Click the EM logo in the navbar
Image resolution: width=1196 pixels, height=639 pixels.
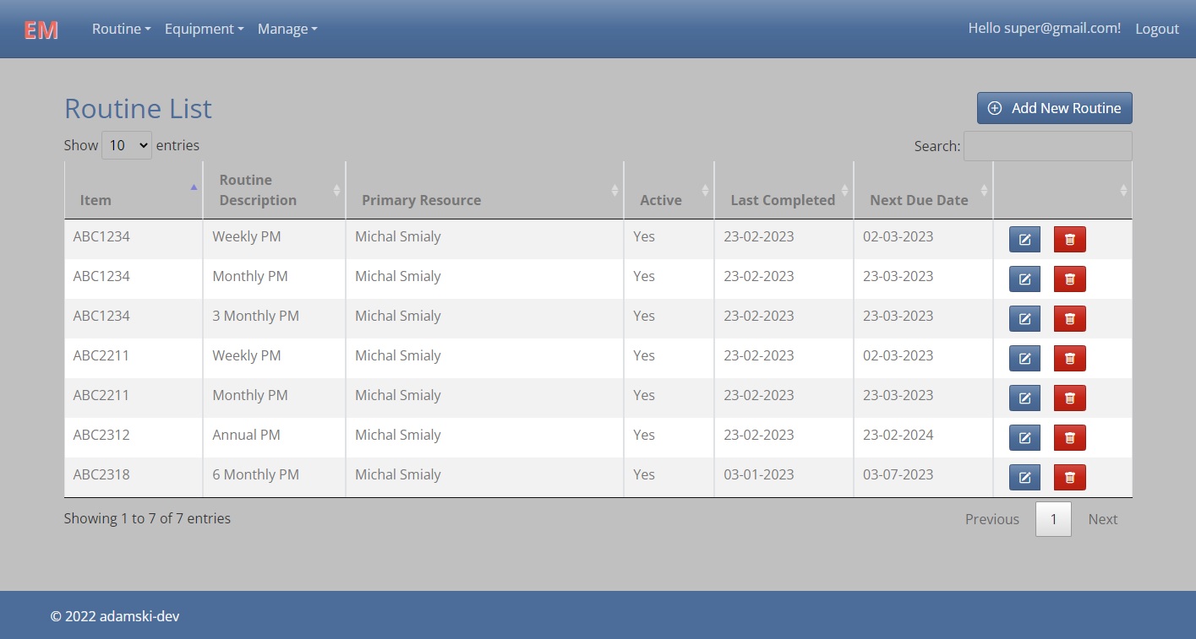click(41, 30)
